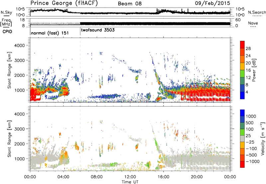Viewport: 266px width, 184px height.
Task: Click '16:00' on the time axis
Action: point(163,177)
